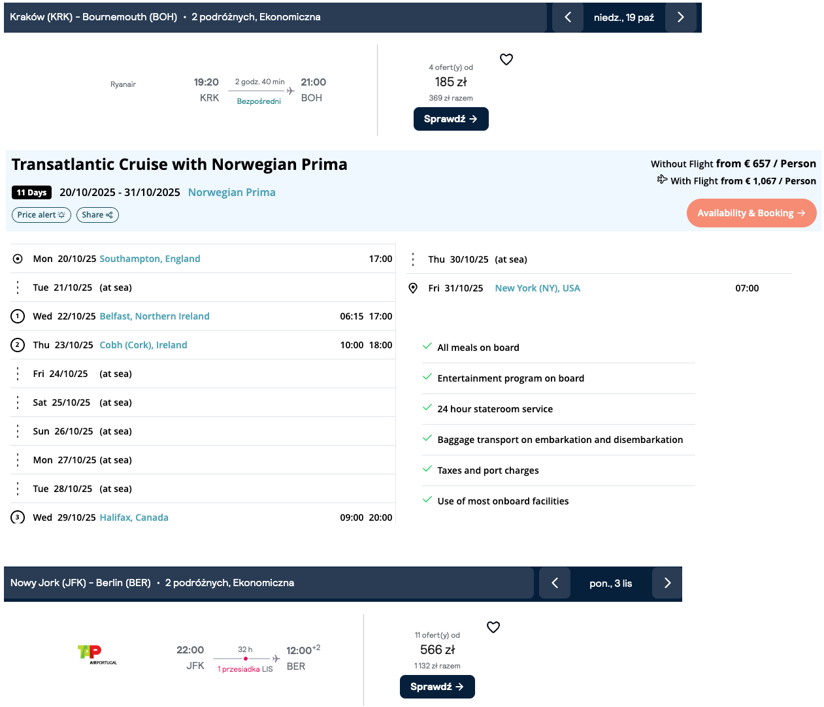Viewport: 824px width, 707px height.
Task: Go to next day for Kraków–Bournemouth flight
Action: pos(681,18)
